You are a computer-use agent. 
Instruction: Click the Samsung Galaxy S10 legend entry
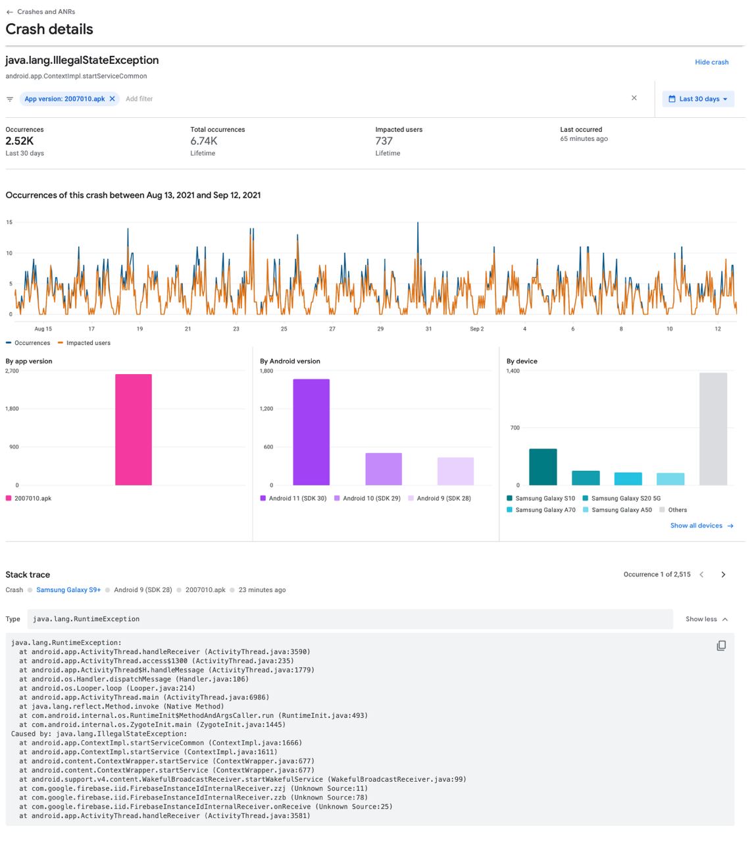pyautogui.click(x=541, y=499)
